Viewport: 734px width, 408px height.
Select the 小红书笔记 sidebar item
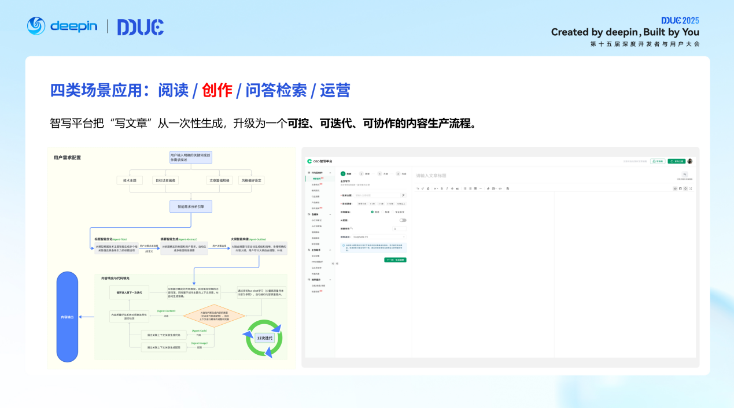coord(316,220)
